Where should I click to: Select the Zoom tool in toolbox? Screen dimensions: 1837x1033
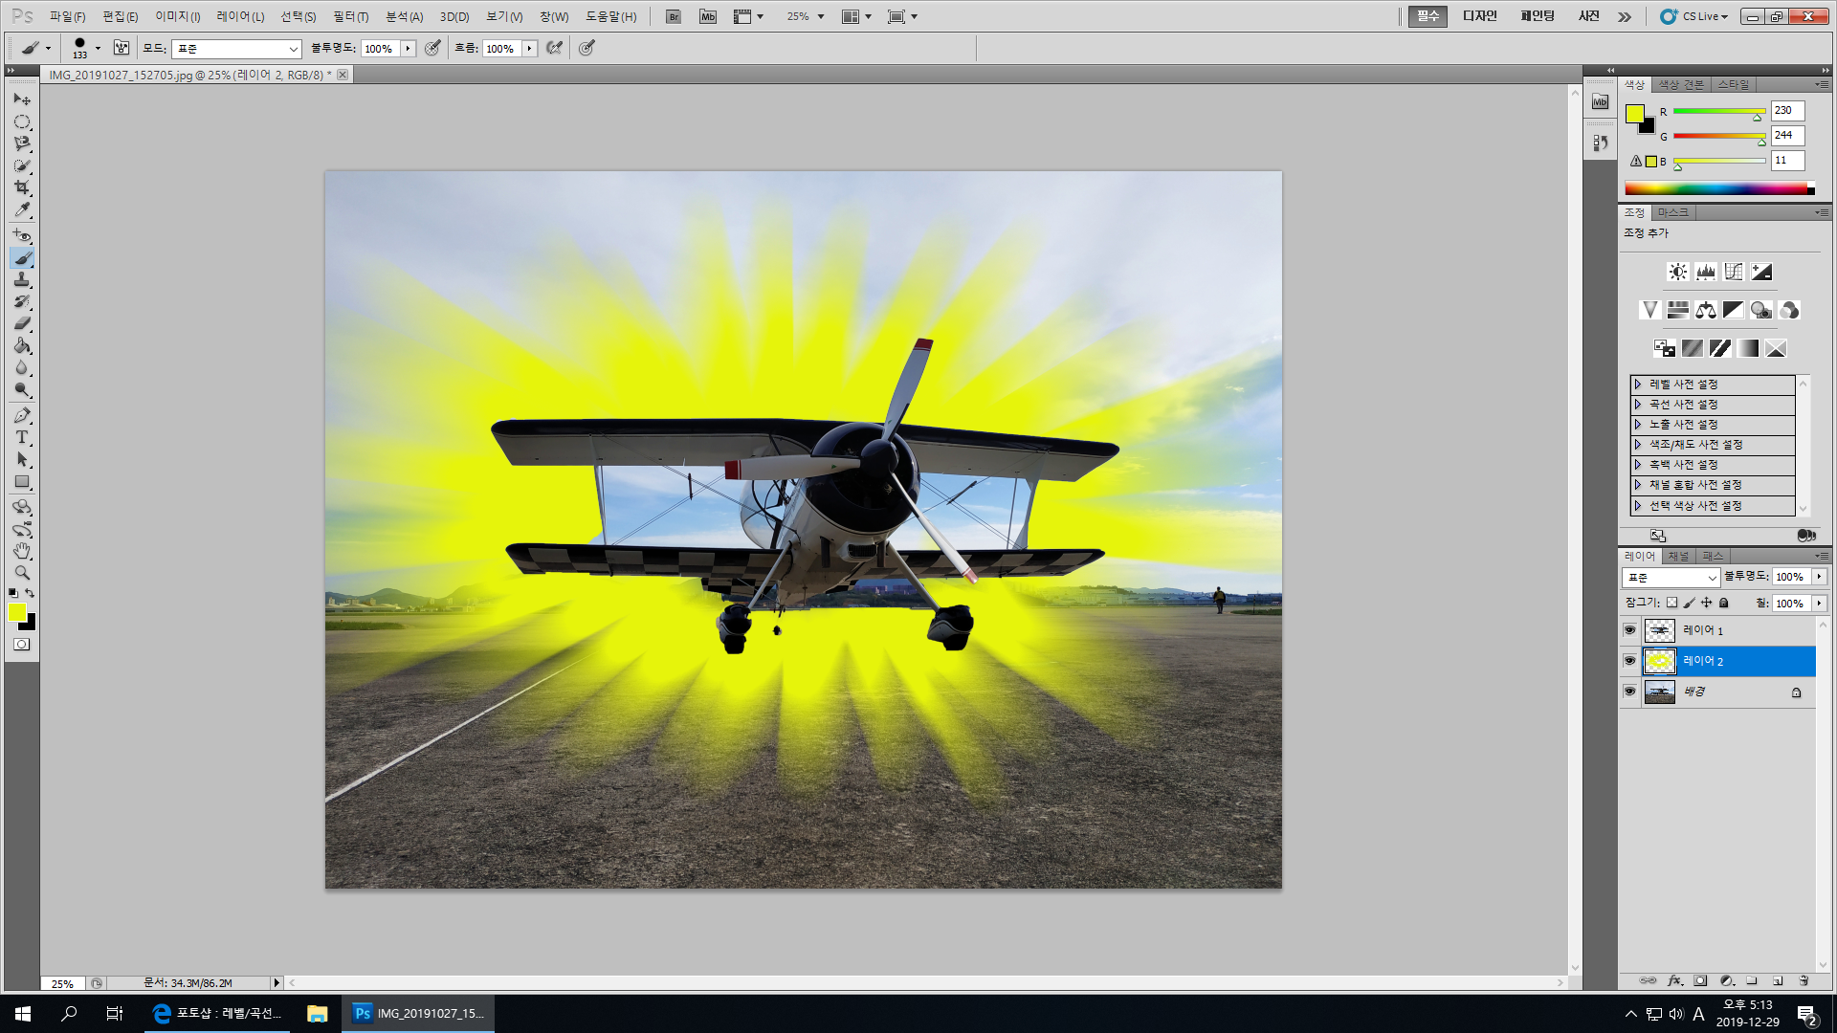[x=22, y=573]
